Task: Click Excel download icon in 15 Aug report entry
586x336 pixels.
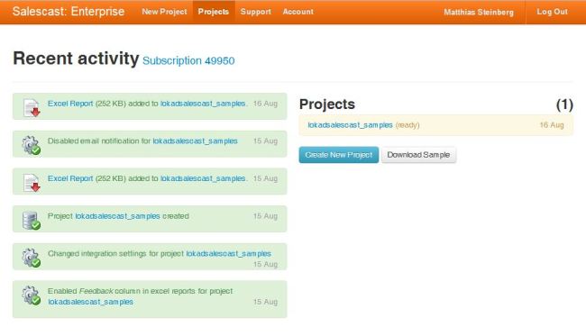Action: pyautogui.click(x=32, y=183)
